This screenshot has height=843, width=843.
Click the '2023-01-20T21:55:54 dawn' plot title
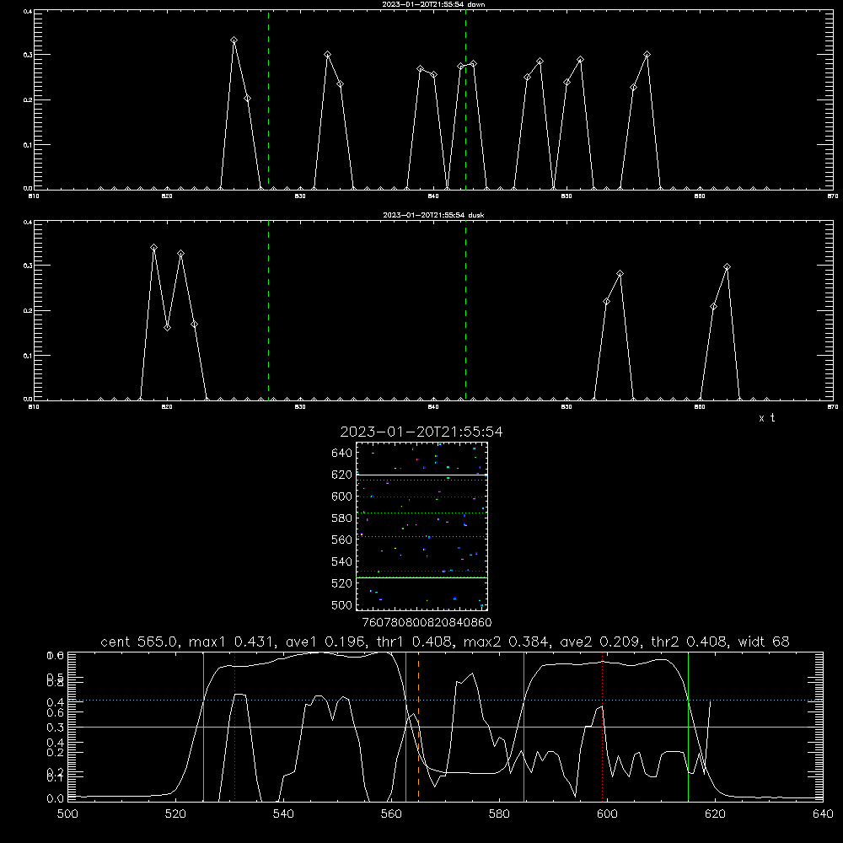(x=433, y=4)
